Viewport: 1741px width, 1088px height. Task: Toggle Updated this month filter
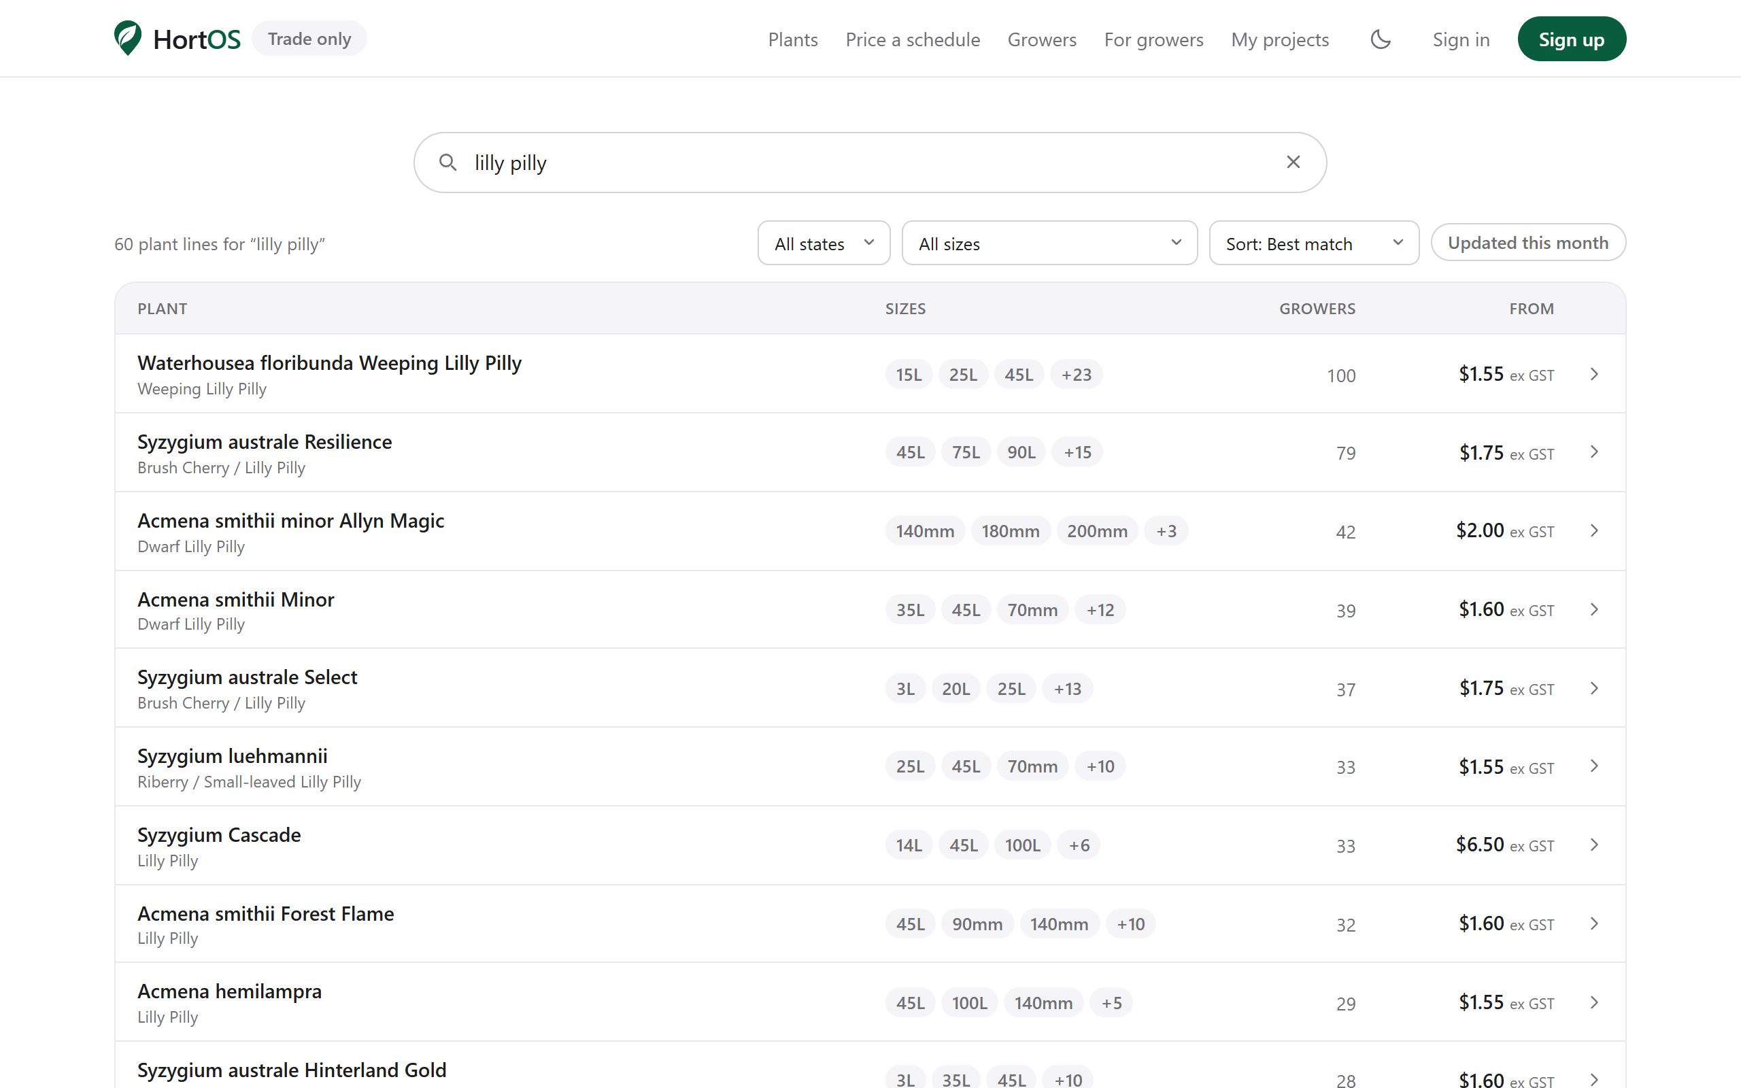point(1527,243)
